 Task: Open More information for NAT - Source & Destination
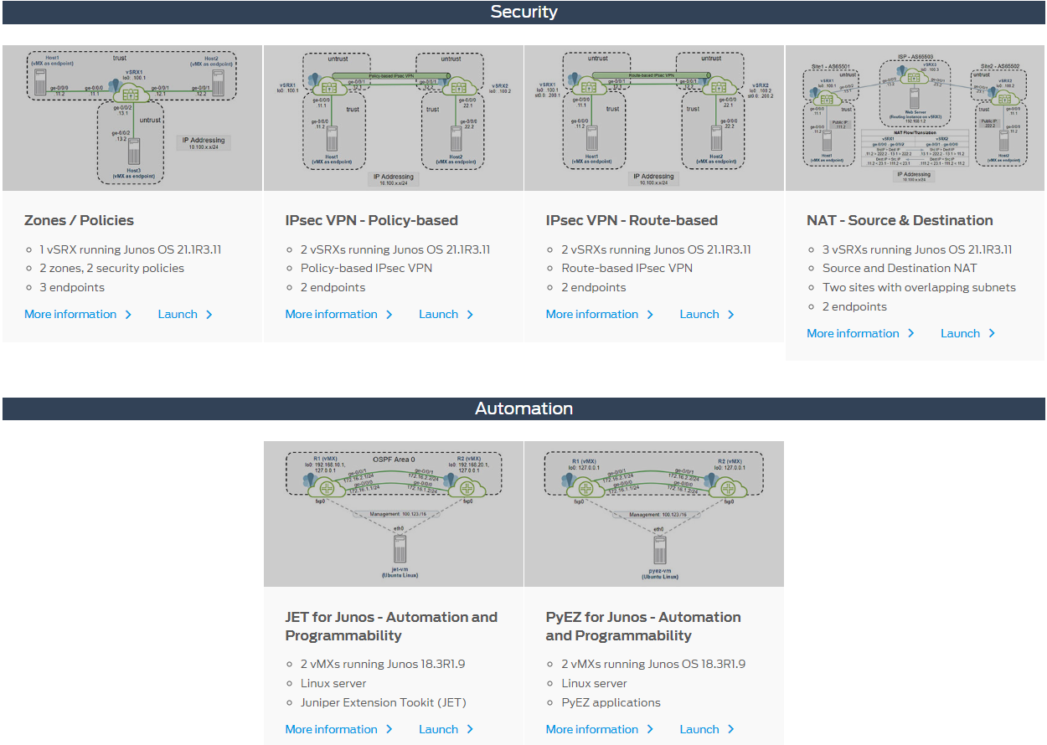[854, 332]
